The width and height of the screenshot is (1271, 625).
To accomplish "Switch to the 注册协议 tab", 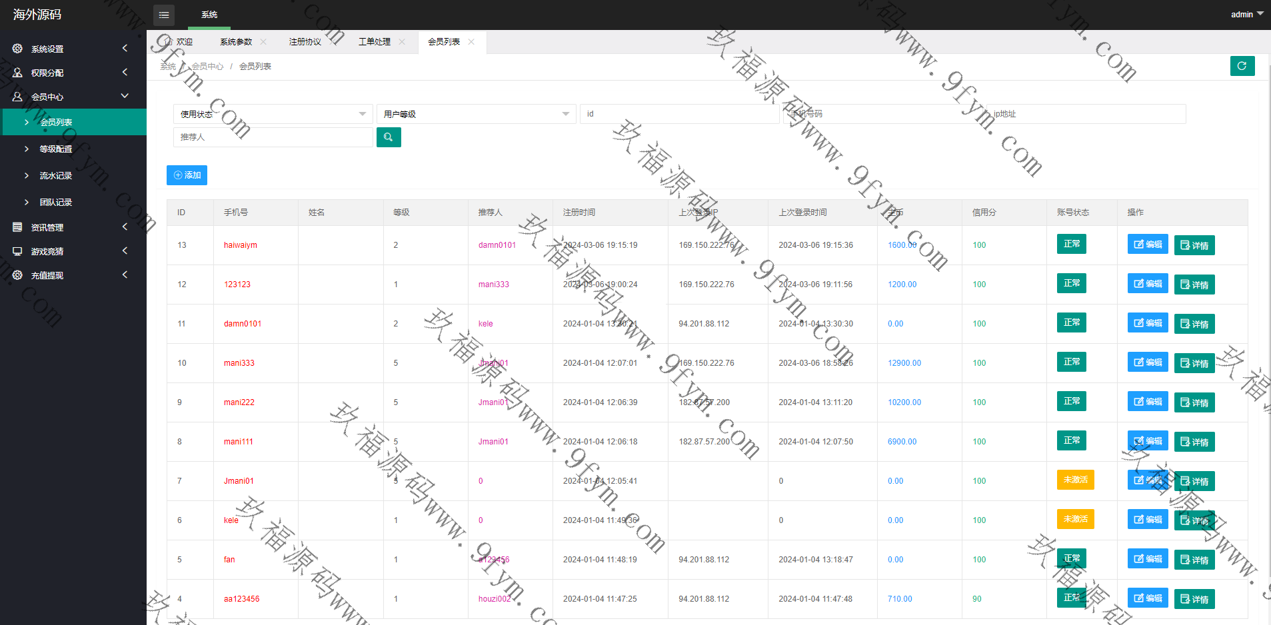I will pos(305,42).
